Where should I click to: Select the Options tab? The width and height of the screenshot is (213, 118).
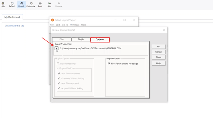coord(100,39)
